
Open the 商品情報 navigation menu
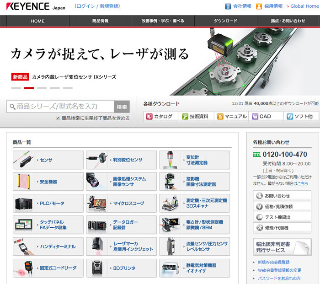(101, 21)
